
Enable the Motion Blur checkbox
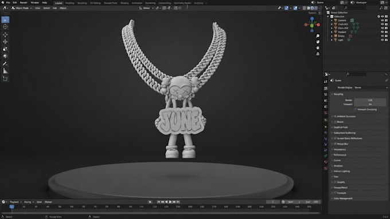336,144
